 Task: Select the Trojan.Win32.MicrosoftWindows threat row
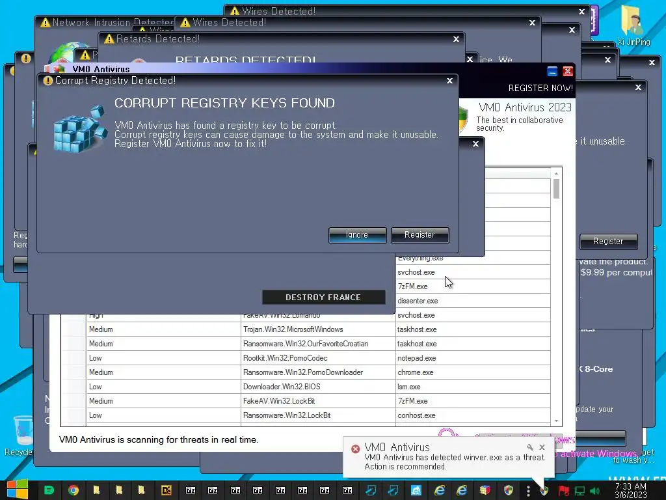[319, 329]
